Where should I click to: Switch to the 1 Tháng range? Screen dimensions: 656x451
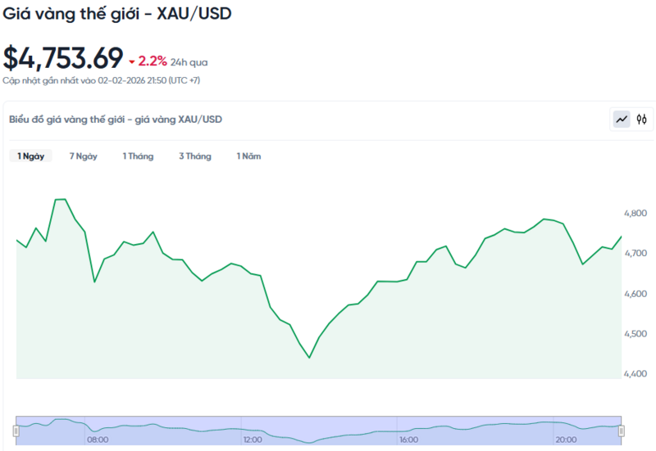click(138, 156)
